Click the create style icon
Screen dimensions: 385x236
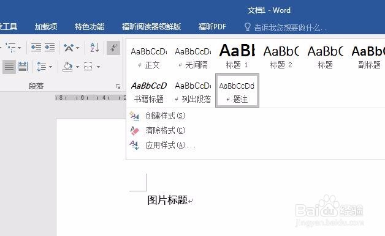134,116
